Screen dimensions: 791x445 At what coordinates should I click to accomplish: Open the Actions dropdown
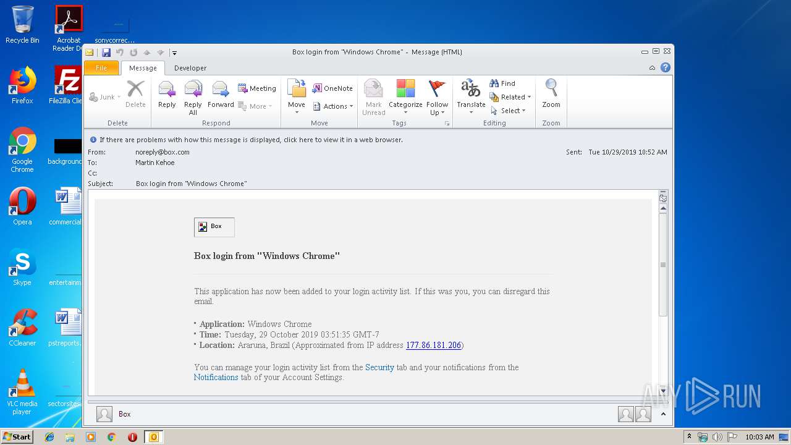[332, 106]
